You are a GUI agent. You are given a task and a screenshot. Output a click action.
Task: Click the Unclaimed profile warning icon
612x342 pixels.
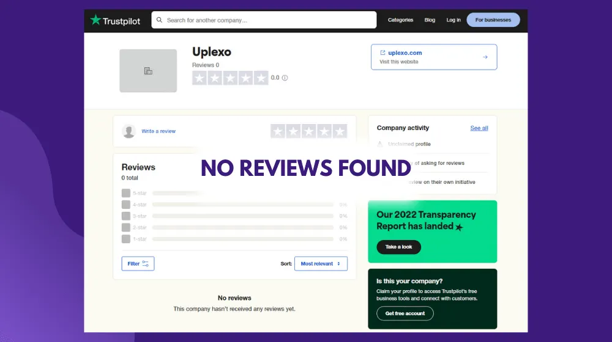pos(380,144)
